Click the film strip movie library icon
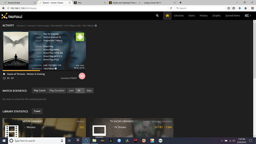This screenshot has height=144, width=256. click(12, 131)
